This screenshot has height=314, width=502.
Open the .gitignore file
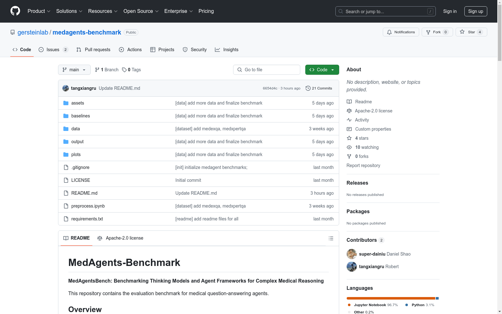pyautogui.click(x=80, y=167)
